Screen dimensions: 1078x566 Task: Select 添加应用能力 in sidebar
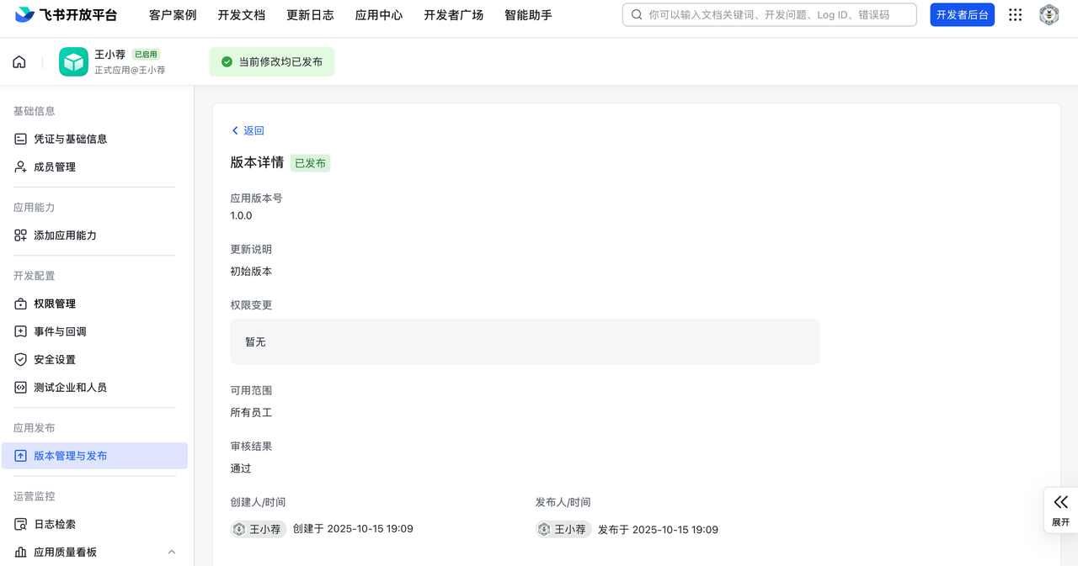65,235
